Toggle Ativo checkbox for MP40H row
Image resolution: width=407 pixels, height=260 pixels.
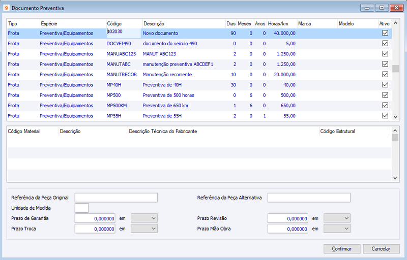pos(385,85)
